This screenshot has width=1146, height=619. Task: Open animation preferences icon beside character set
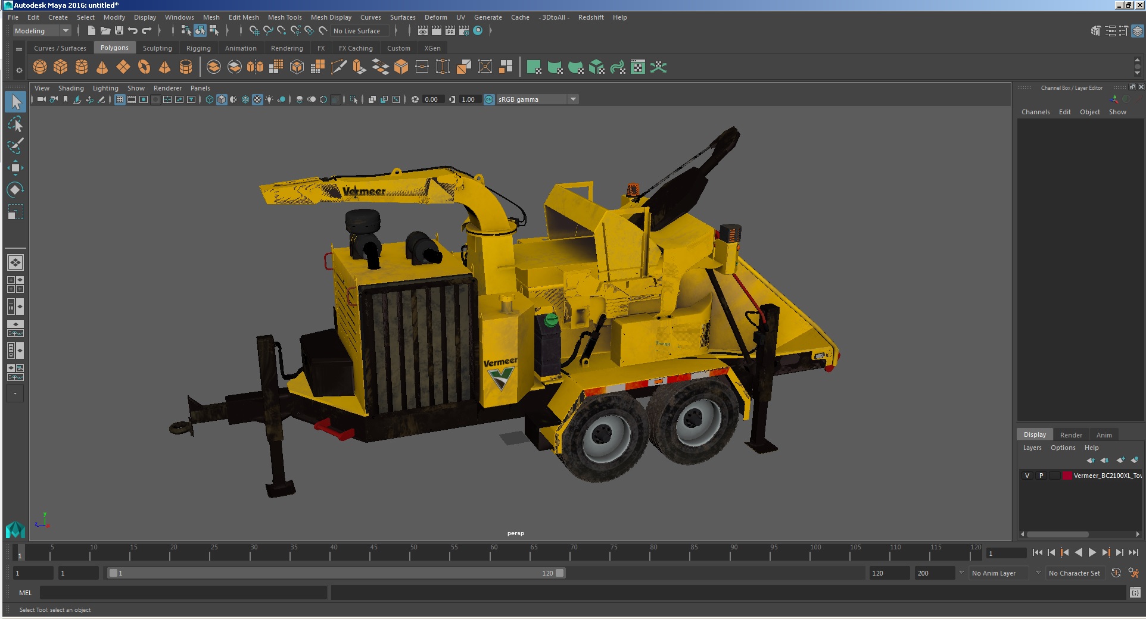pyautogui.click(x=1133, y=573)
